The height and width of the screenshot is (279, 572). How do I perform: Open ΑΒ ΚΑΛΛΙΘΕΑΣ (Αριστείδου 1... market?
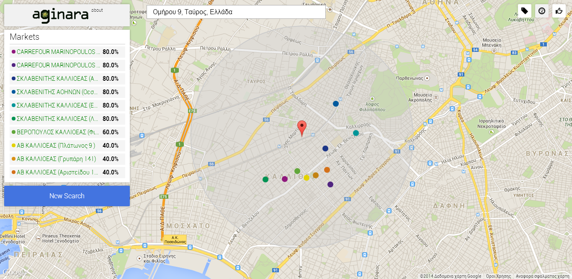pyautogui.click(x=67, y=172)
